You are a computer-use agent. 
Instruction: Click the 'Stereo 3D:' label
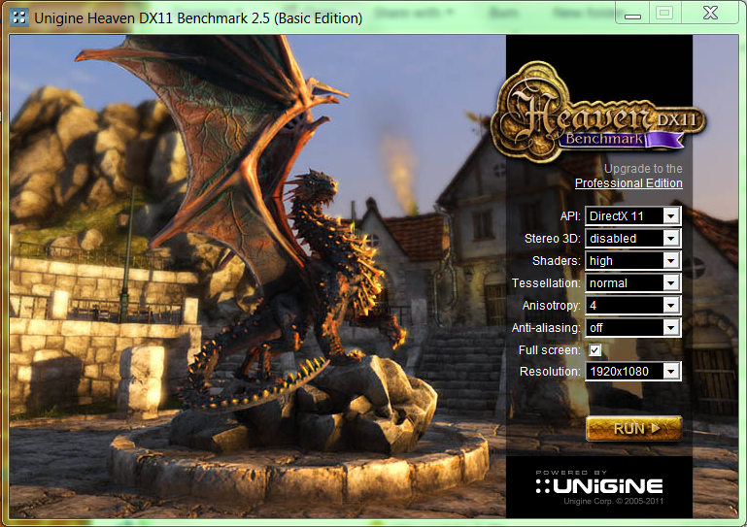pyautogui.click(x=552, y=239)
